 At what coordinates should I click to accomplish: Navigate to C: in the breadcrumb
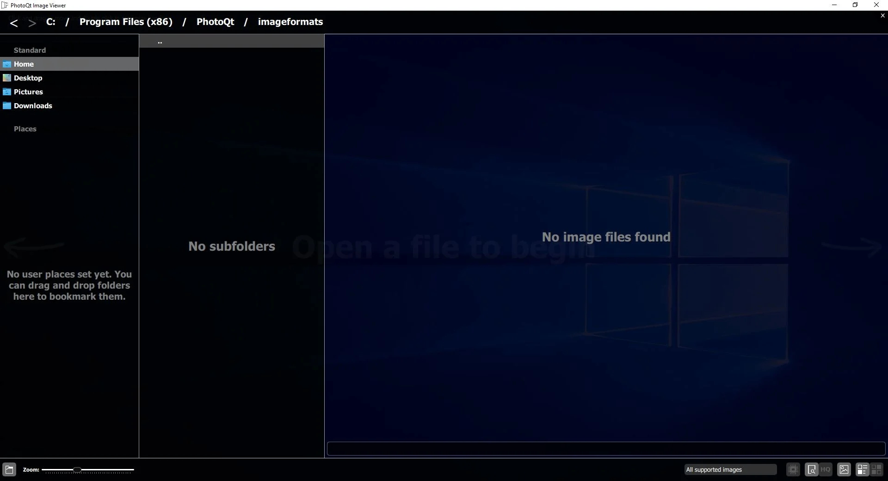(51, 22)
